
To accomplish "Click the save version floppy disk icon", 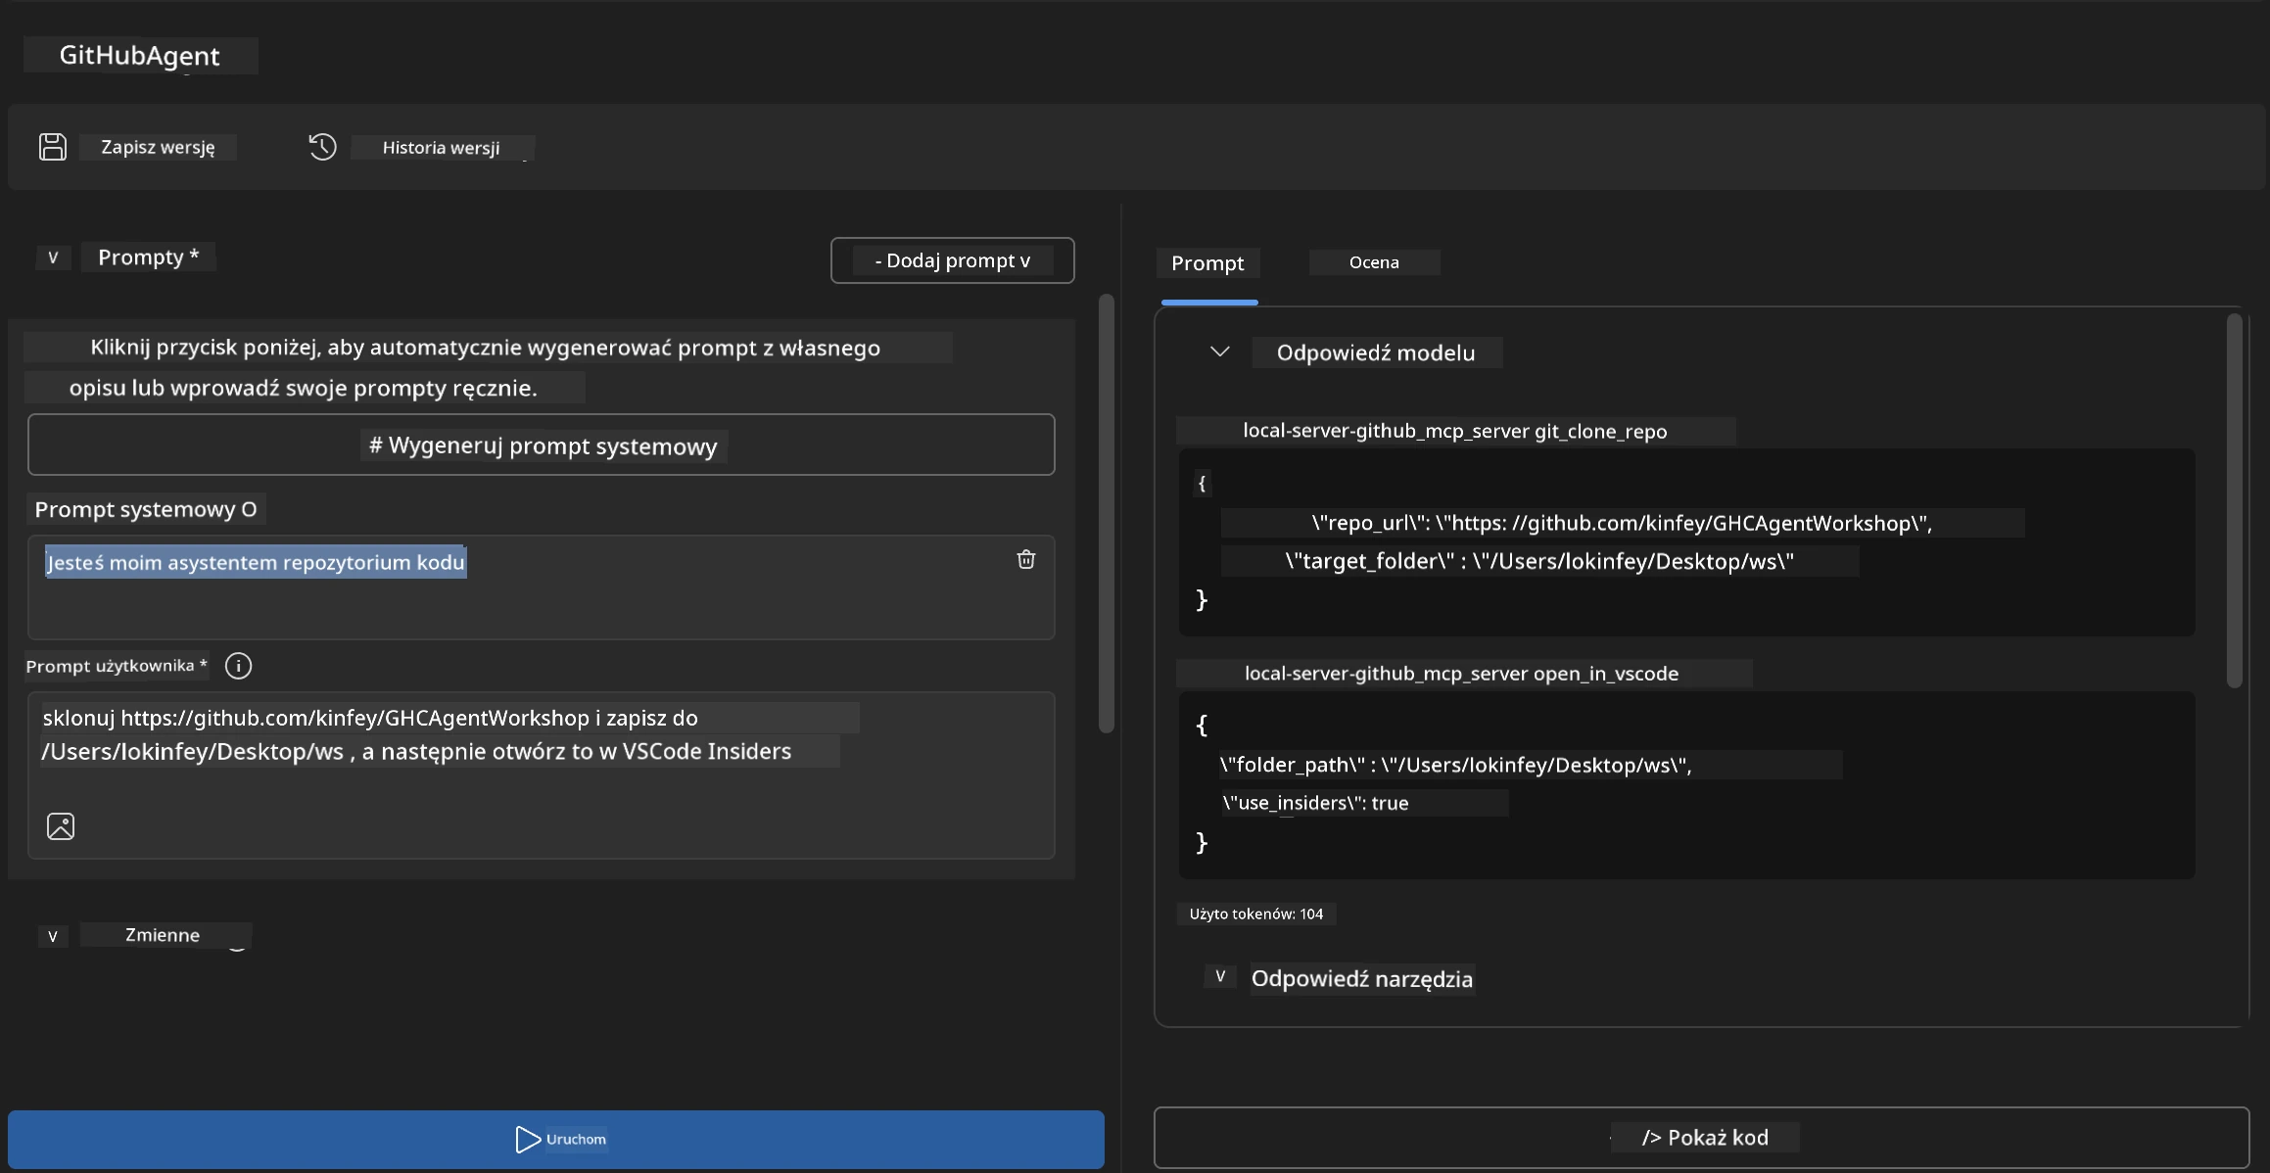I will [x=53, y=147].
